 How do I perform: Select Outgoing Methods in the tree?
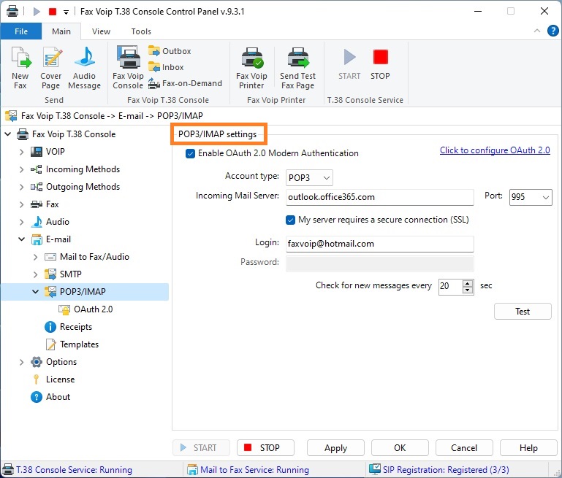(x=83, y=187)
